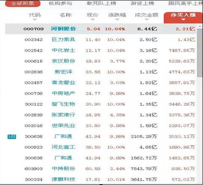Click stock code 002342
The height and width of the screenshot is (185, 203).
tap(34, 40)
